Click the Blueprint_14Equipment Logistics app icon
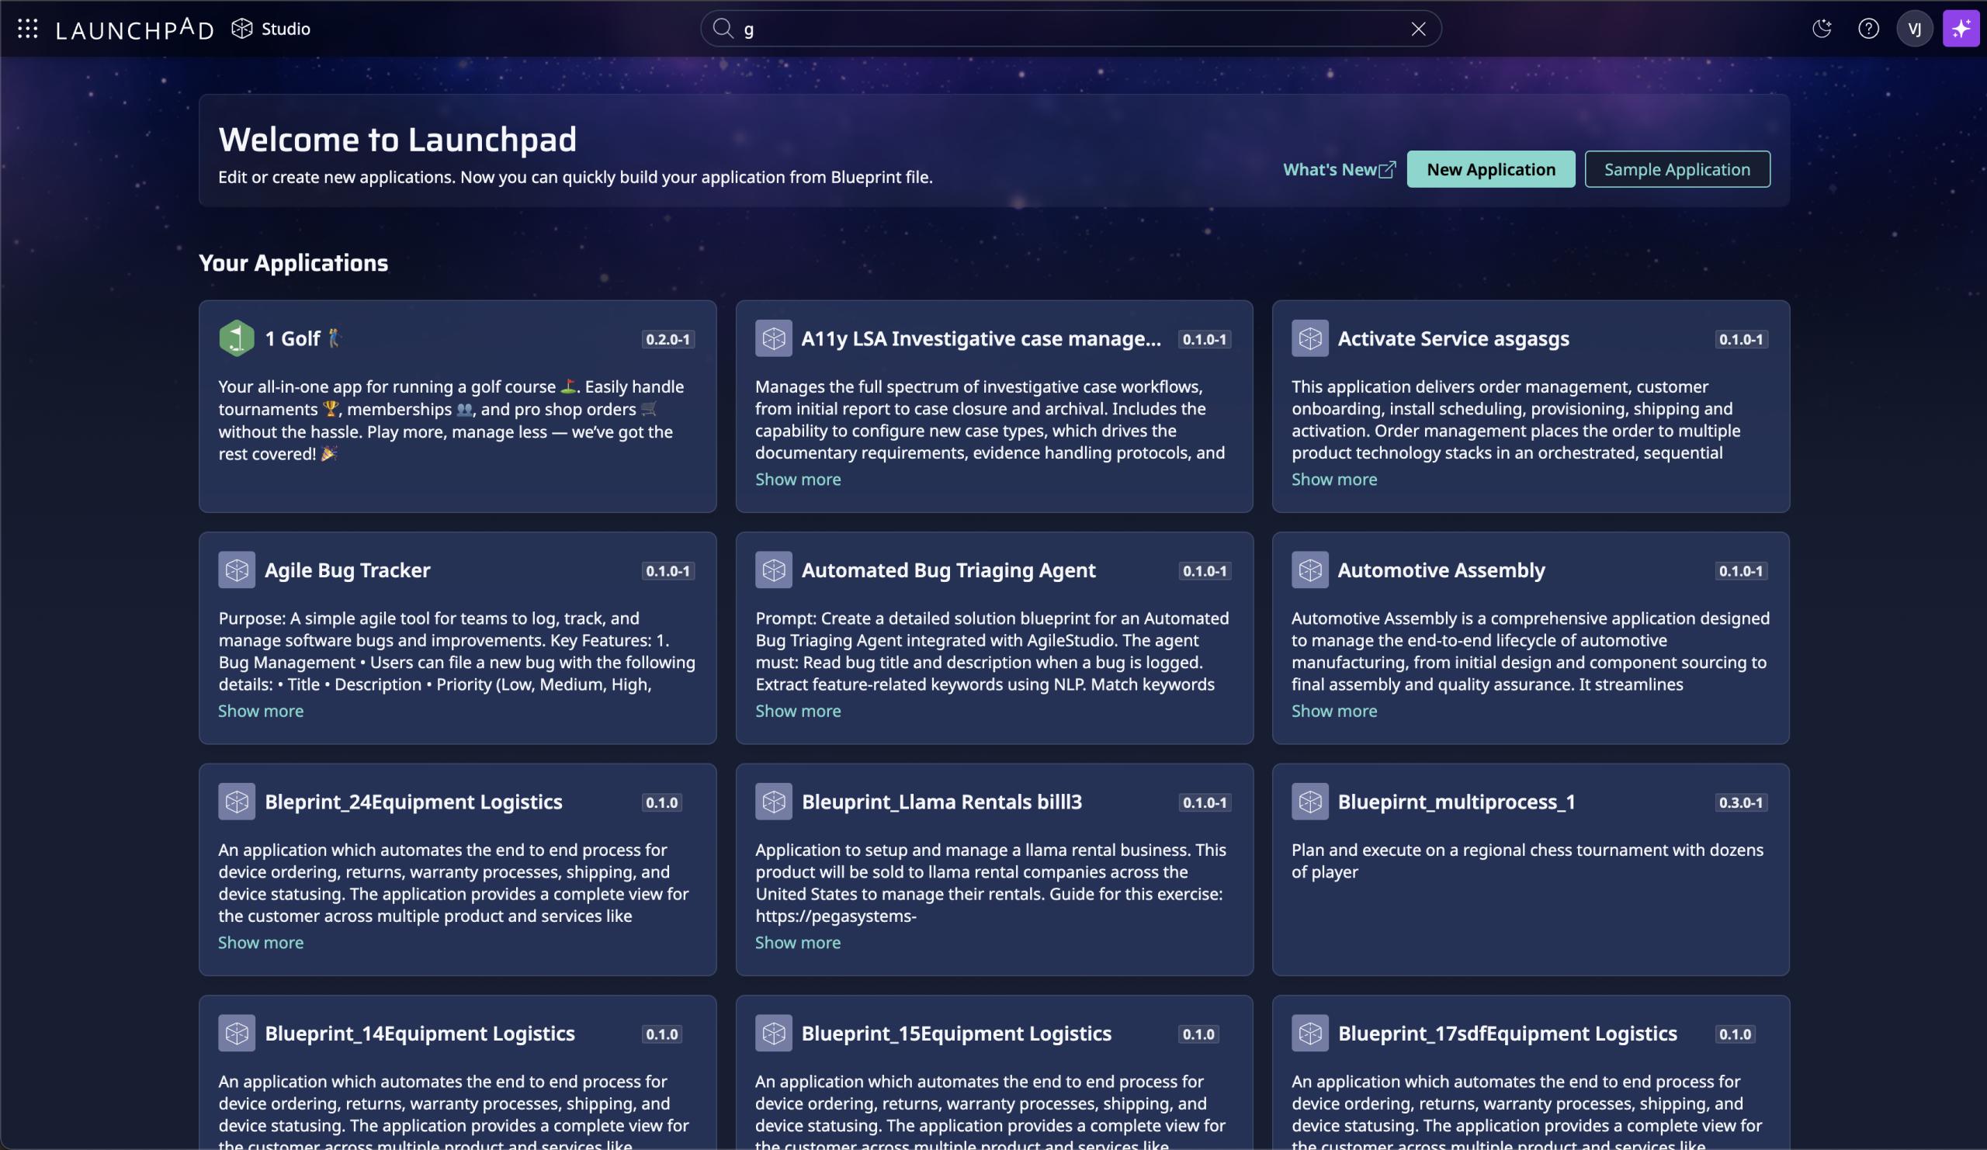The height and width of the screenshot is (1150, 1987). (x=238, y=1034)
